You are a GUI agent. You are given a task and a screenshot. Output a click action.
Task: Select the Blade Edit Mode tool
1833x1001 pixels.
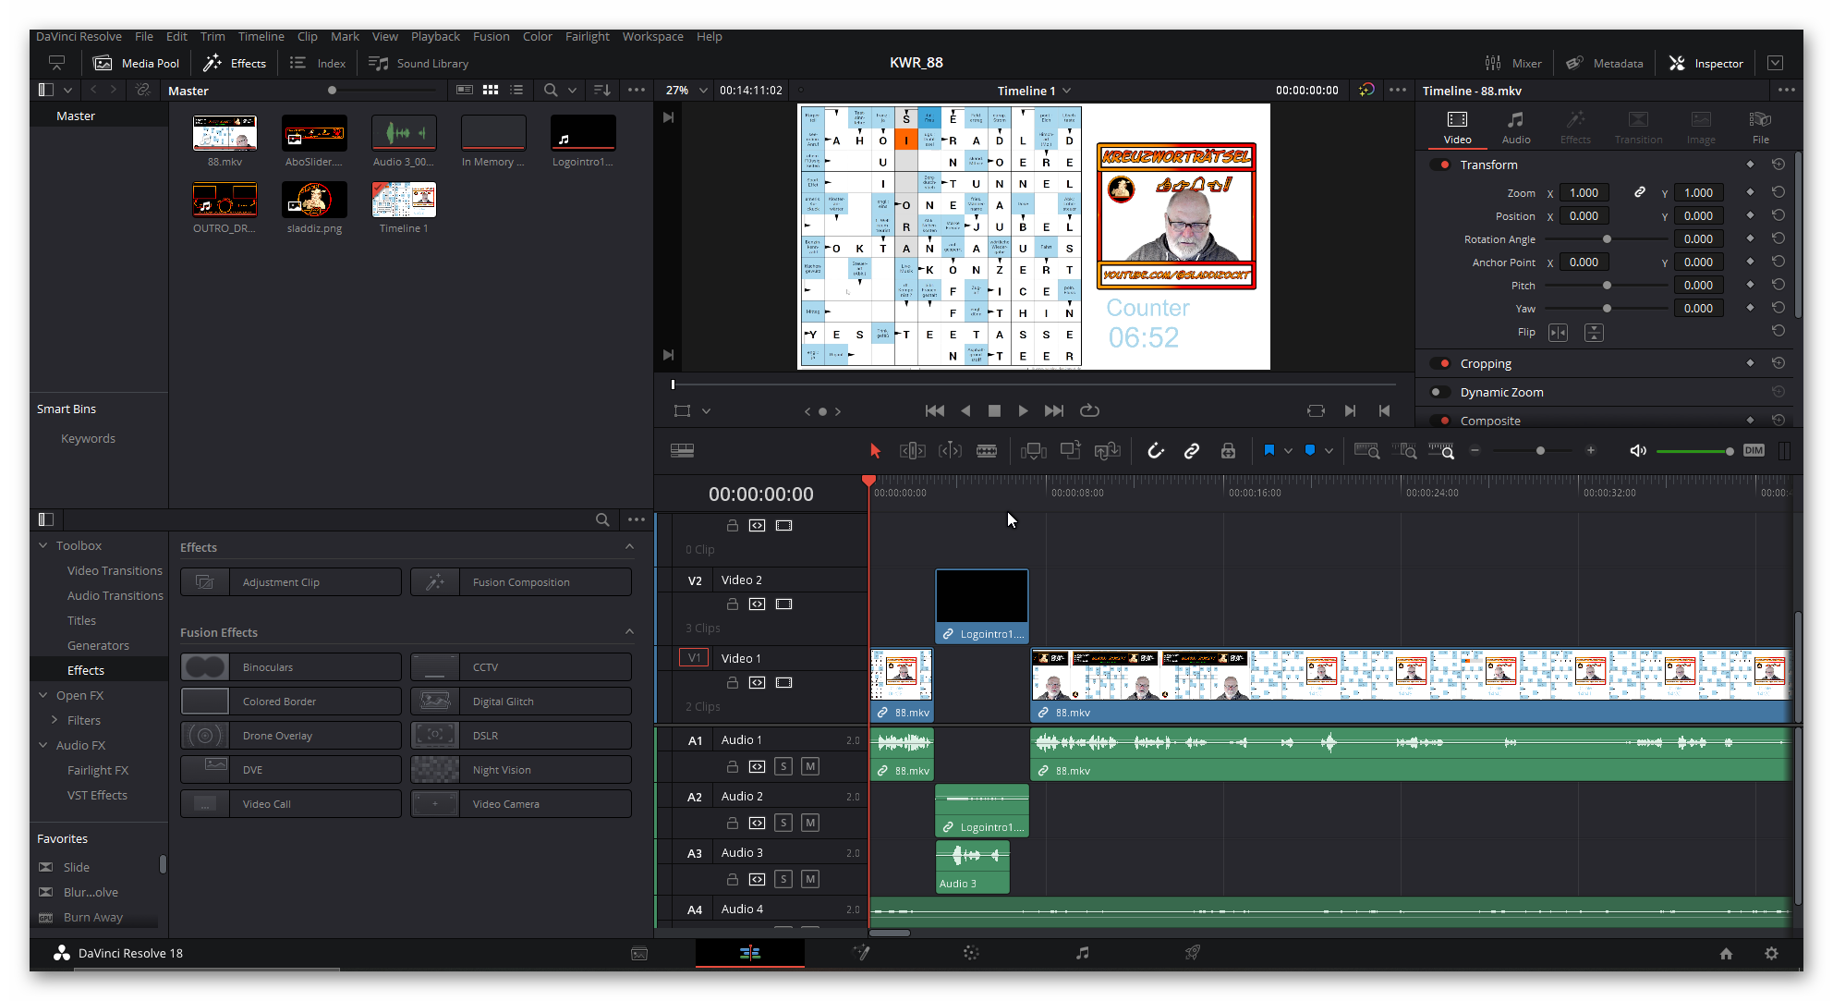pos(987,451)
